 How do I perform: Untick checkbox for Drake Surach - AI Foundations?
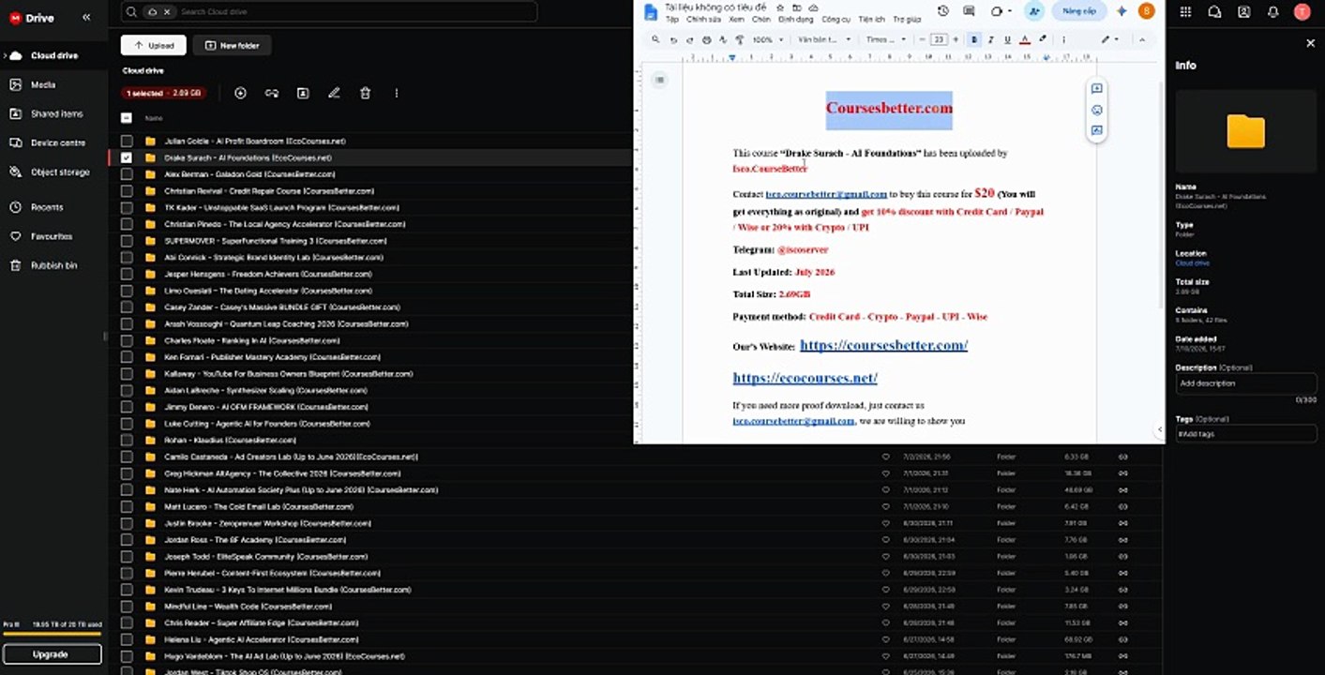(127, 157)
